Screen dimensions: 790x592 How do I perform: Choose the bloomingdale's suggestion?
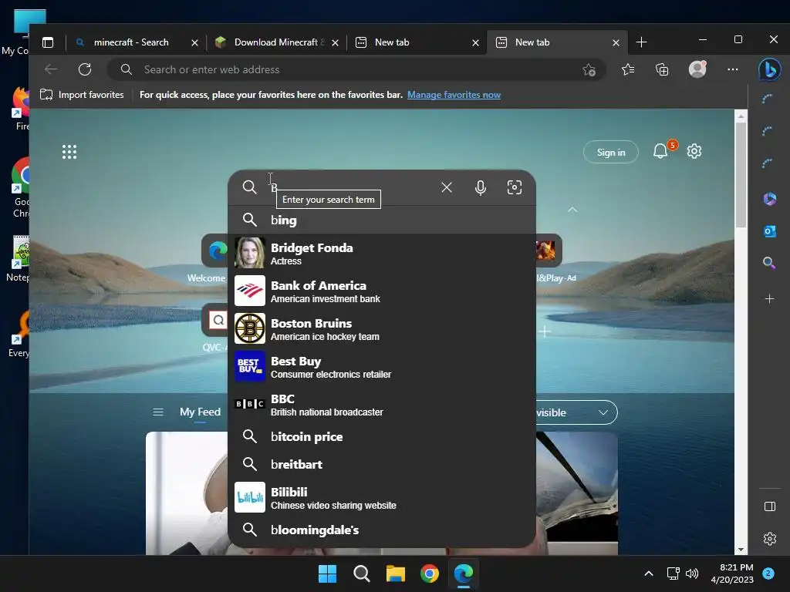click(x=381, y=530)
